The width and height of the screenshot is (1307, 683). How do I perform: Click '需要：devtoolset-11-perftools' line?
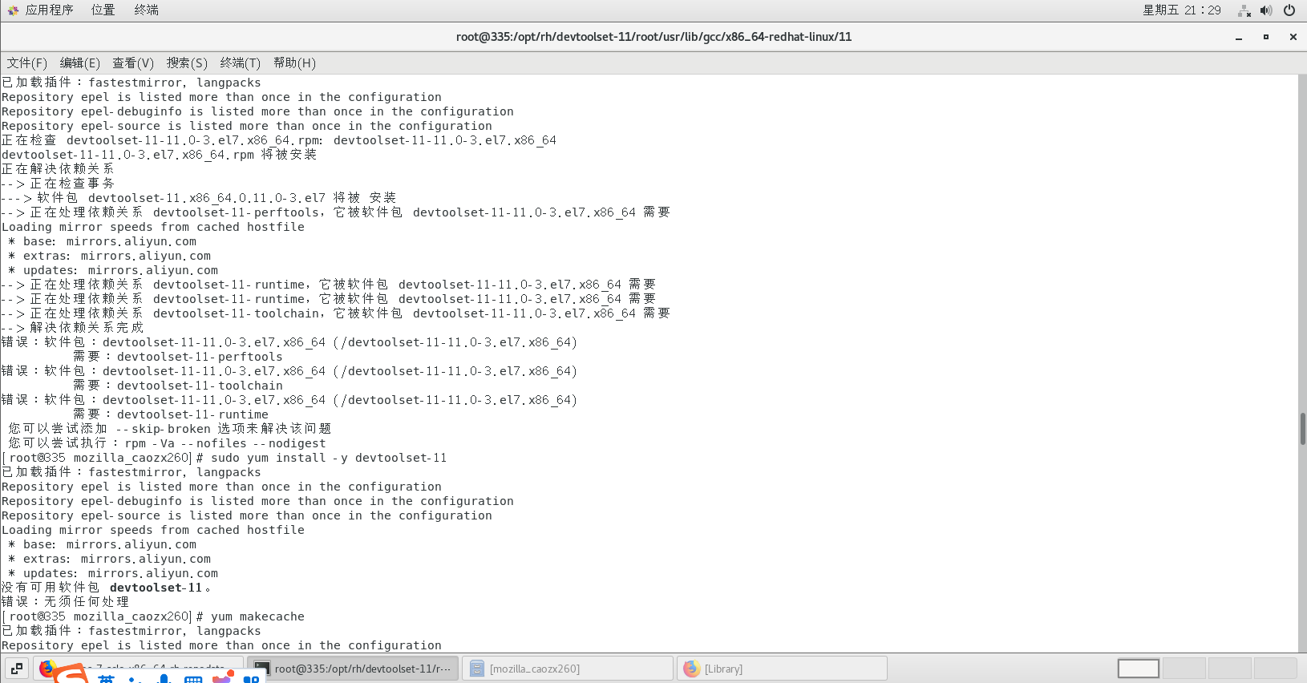pyautogui.click(x=178, y=357)
